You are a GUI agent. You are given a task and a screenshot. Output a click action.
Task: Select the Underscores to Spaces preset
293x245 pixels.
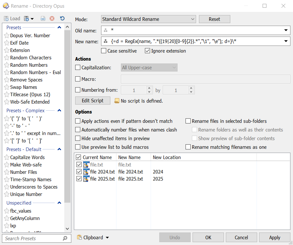34,187
